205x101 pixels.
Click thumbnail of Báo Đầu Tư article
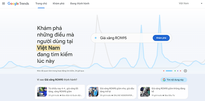(145, 92)
